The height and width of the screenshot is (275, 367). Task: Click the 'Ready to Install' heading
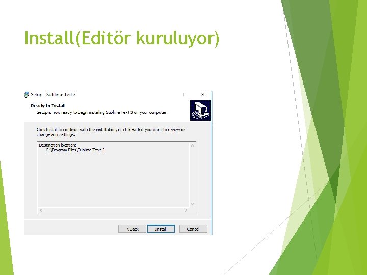tap(48, 106)
